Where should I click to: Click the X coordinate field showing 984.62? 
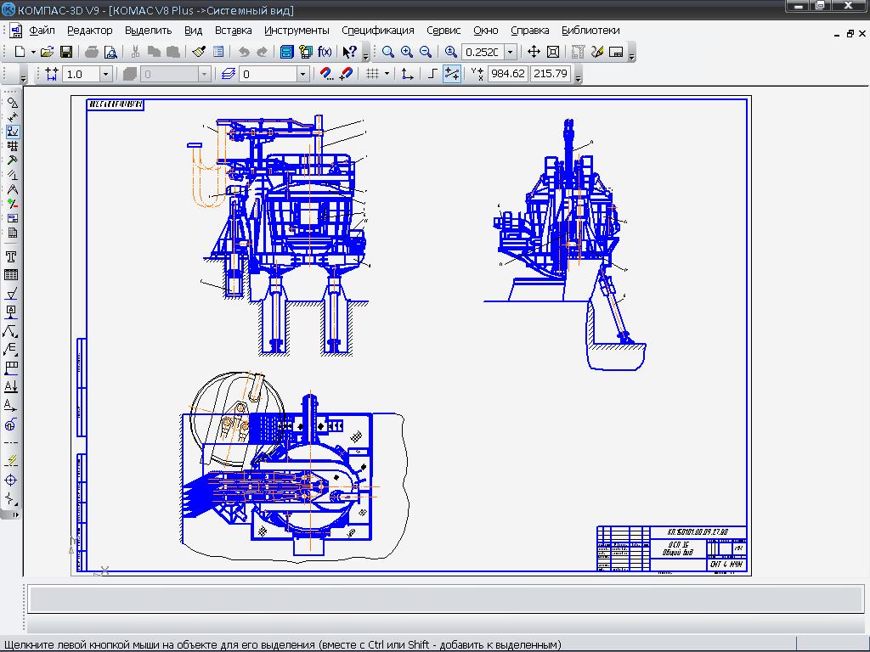(x=507, y=74)
